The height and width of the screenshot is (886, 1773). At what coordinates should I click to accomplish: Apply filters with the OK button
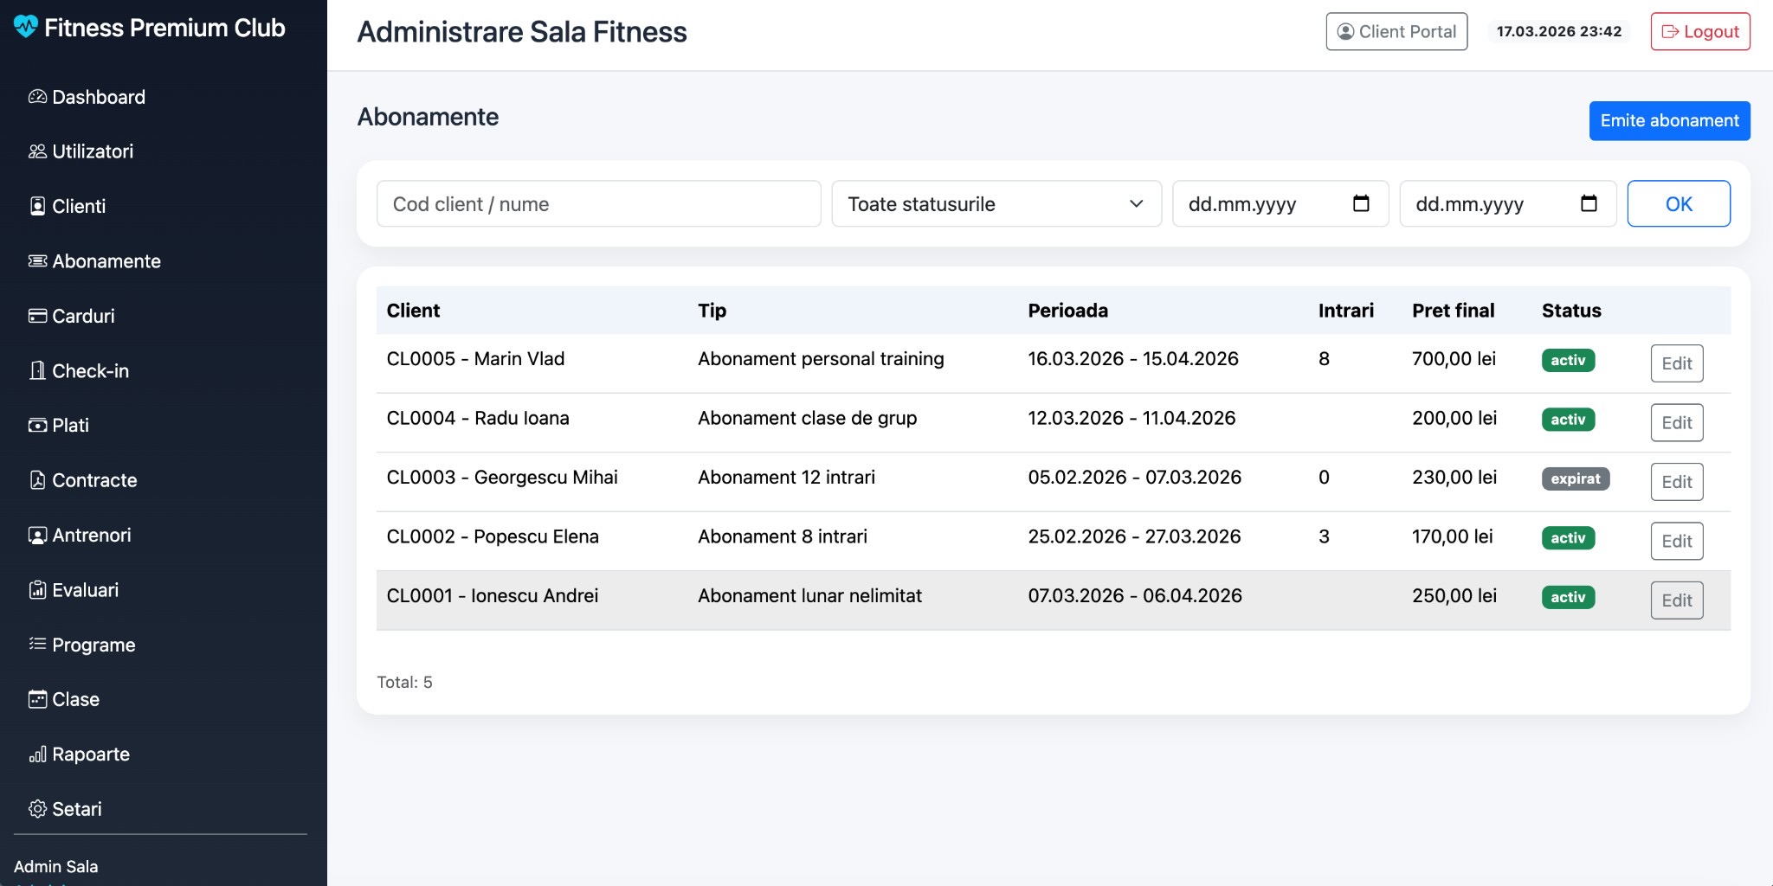[x=1679, y=204]
